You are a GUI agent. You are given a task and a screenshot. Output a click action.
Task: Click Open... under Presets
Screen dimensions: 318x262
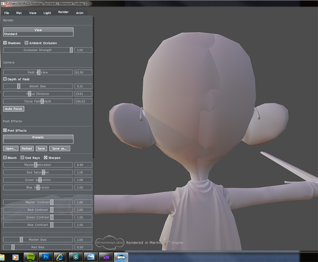[11, 148]
